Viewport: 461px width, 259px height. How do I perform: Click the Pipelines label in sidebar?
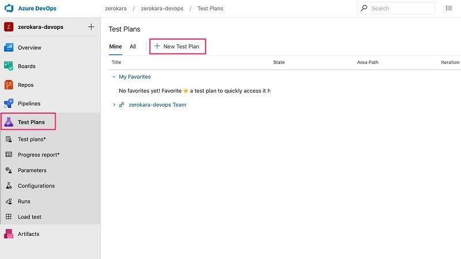(29, 104)
